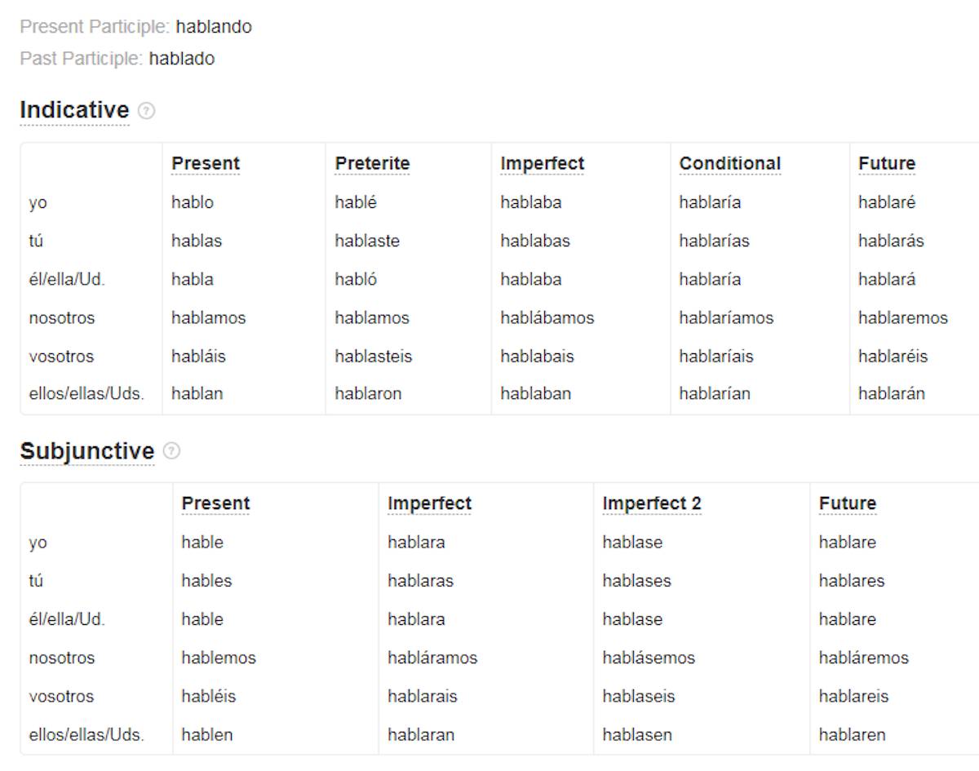Select the Preterite column header
979x771 pixels.
tap(372, 164)
